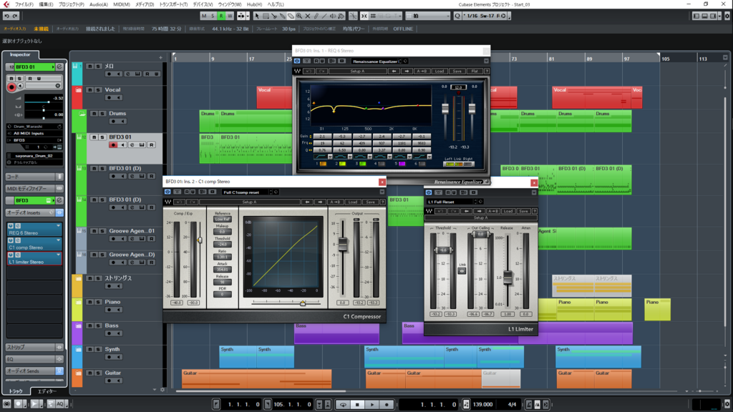Click the transport Record button
The image size is (733, 412).
pyautogui.click(x=387, y=405)
